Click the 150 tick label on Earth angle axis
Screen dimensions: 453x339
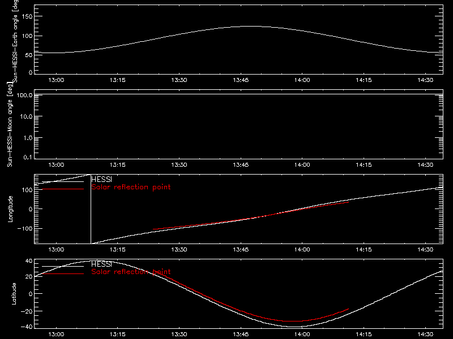(27, 16)
